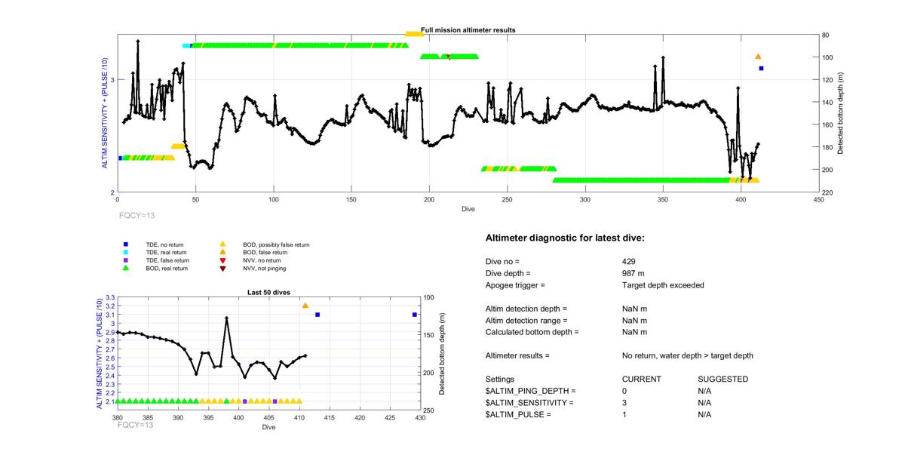This screenshot has height=461, width=905.
Task: Click dark red triangle beside NVV, not pinging
Action: (x=222, y=268)
